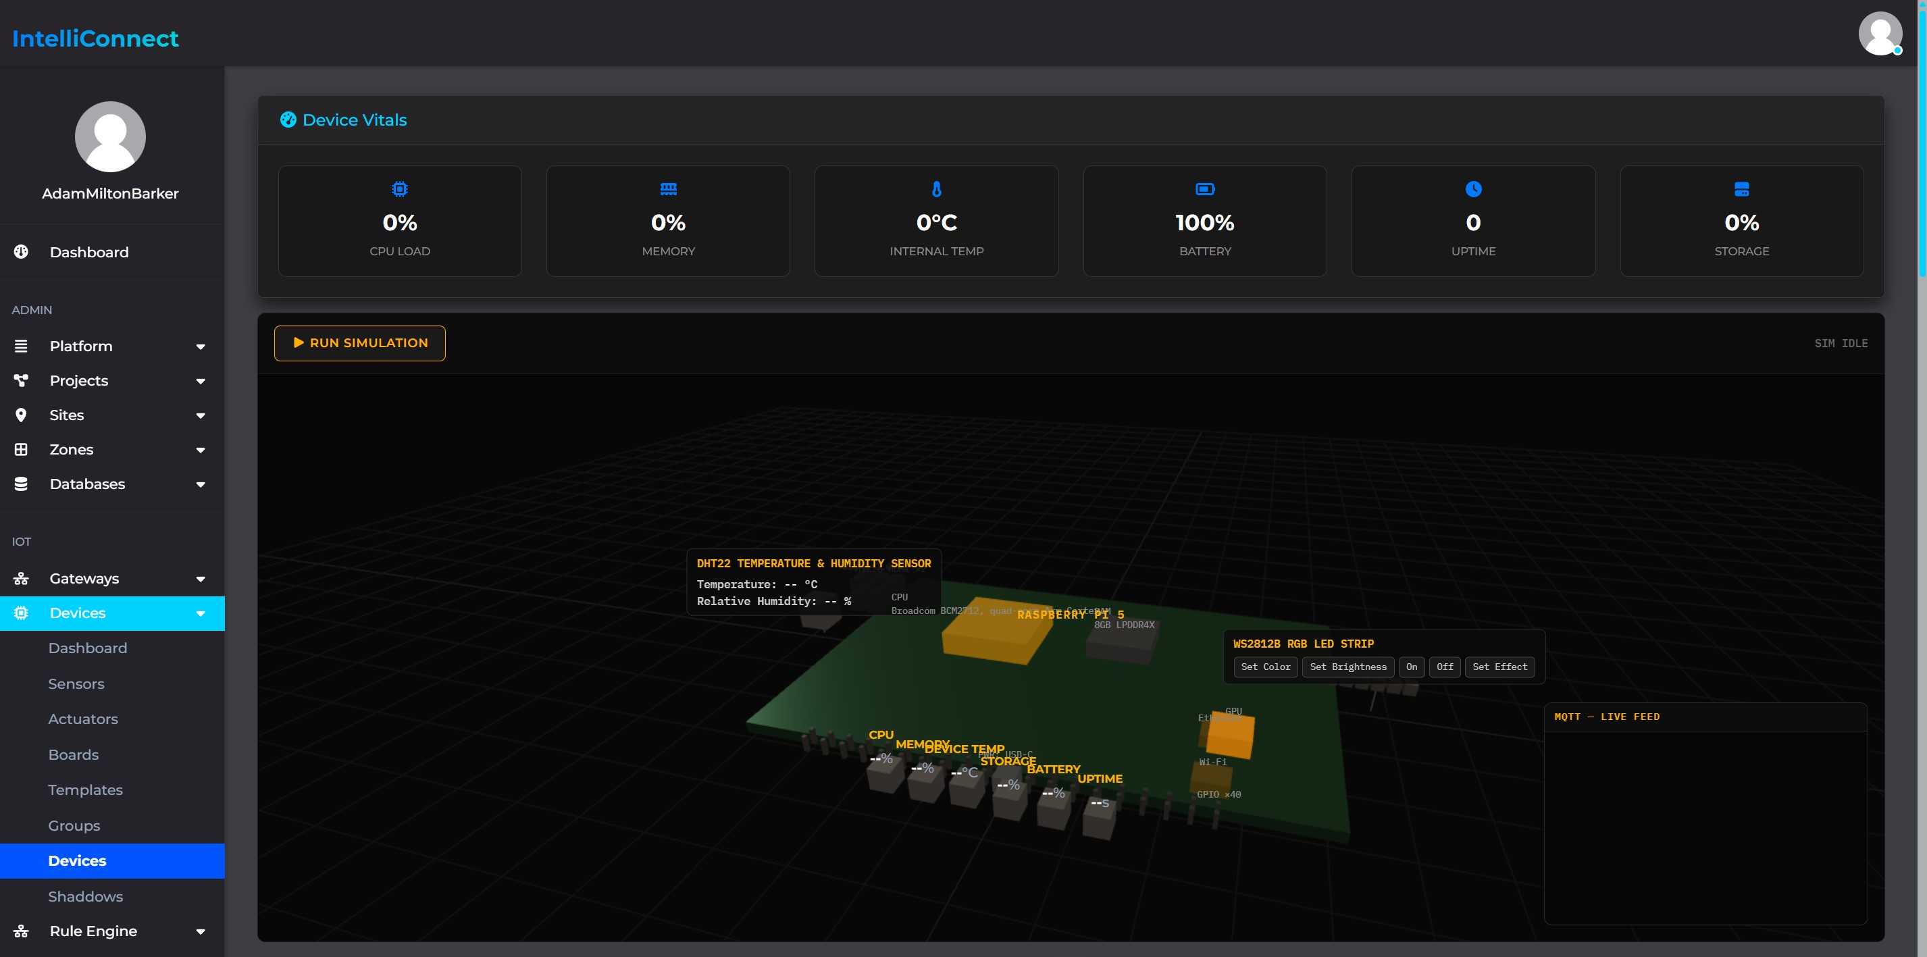The width and height of the screenshot is (1927, 957).
Task: Click the page vertical scrollbar
Action: pos(1922,138)
